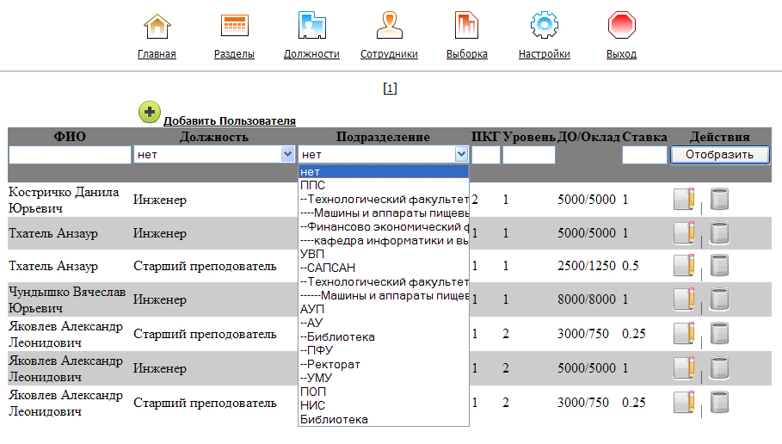Viewport: 782px width, 444px height.
Task: Focus the Ставка filter input
Action: 644,155
